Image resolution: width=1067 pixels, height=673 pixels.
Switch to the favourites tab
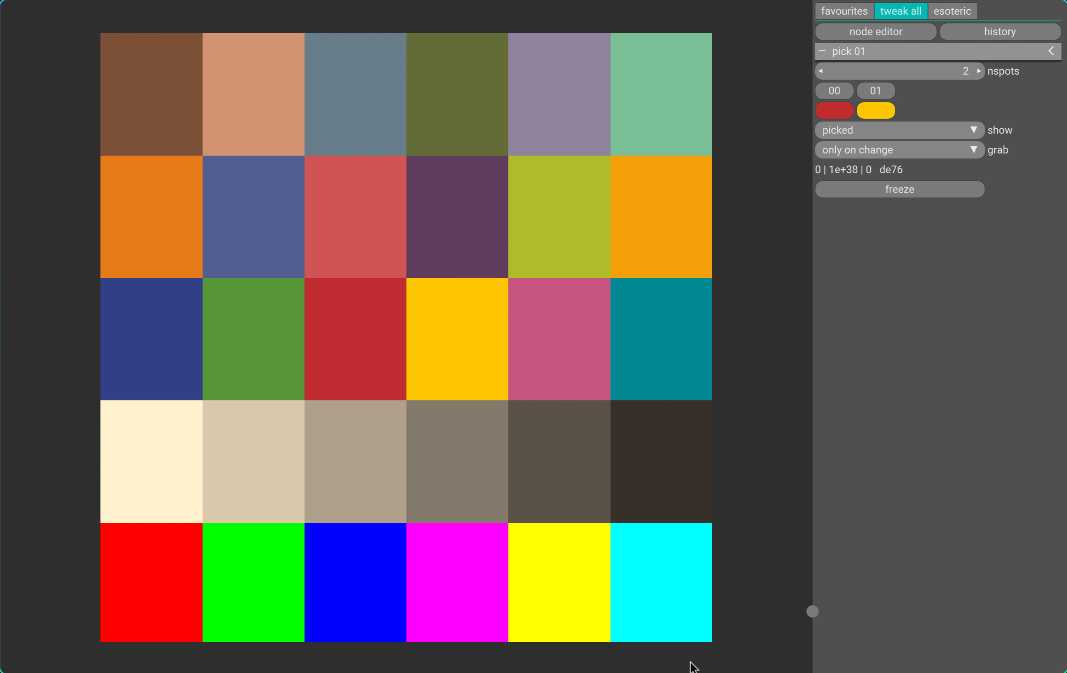point(844,11)
